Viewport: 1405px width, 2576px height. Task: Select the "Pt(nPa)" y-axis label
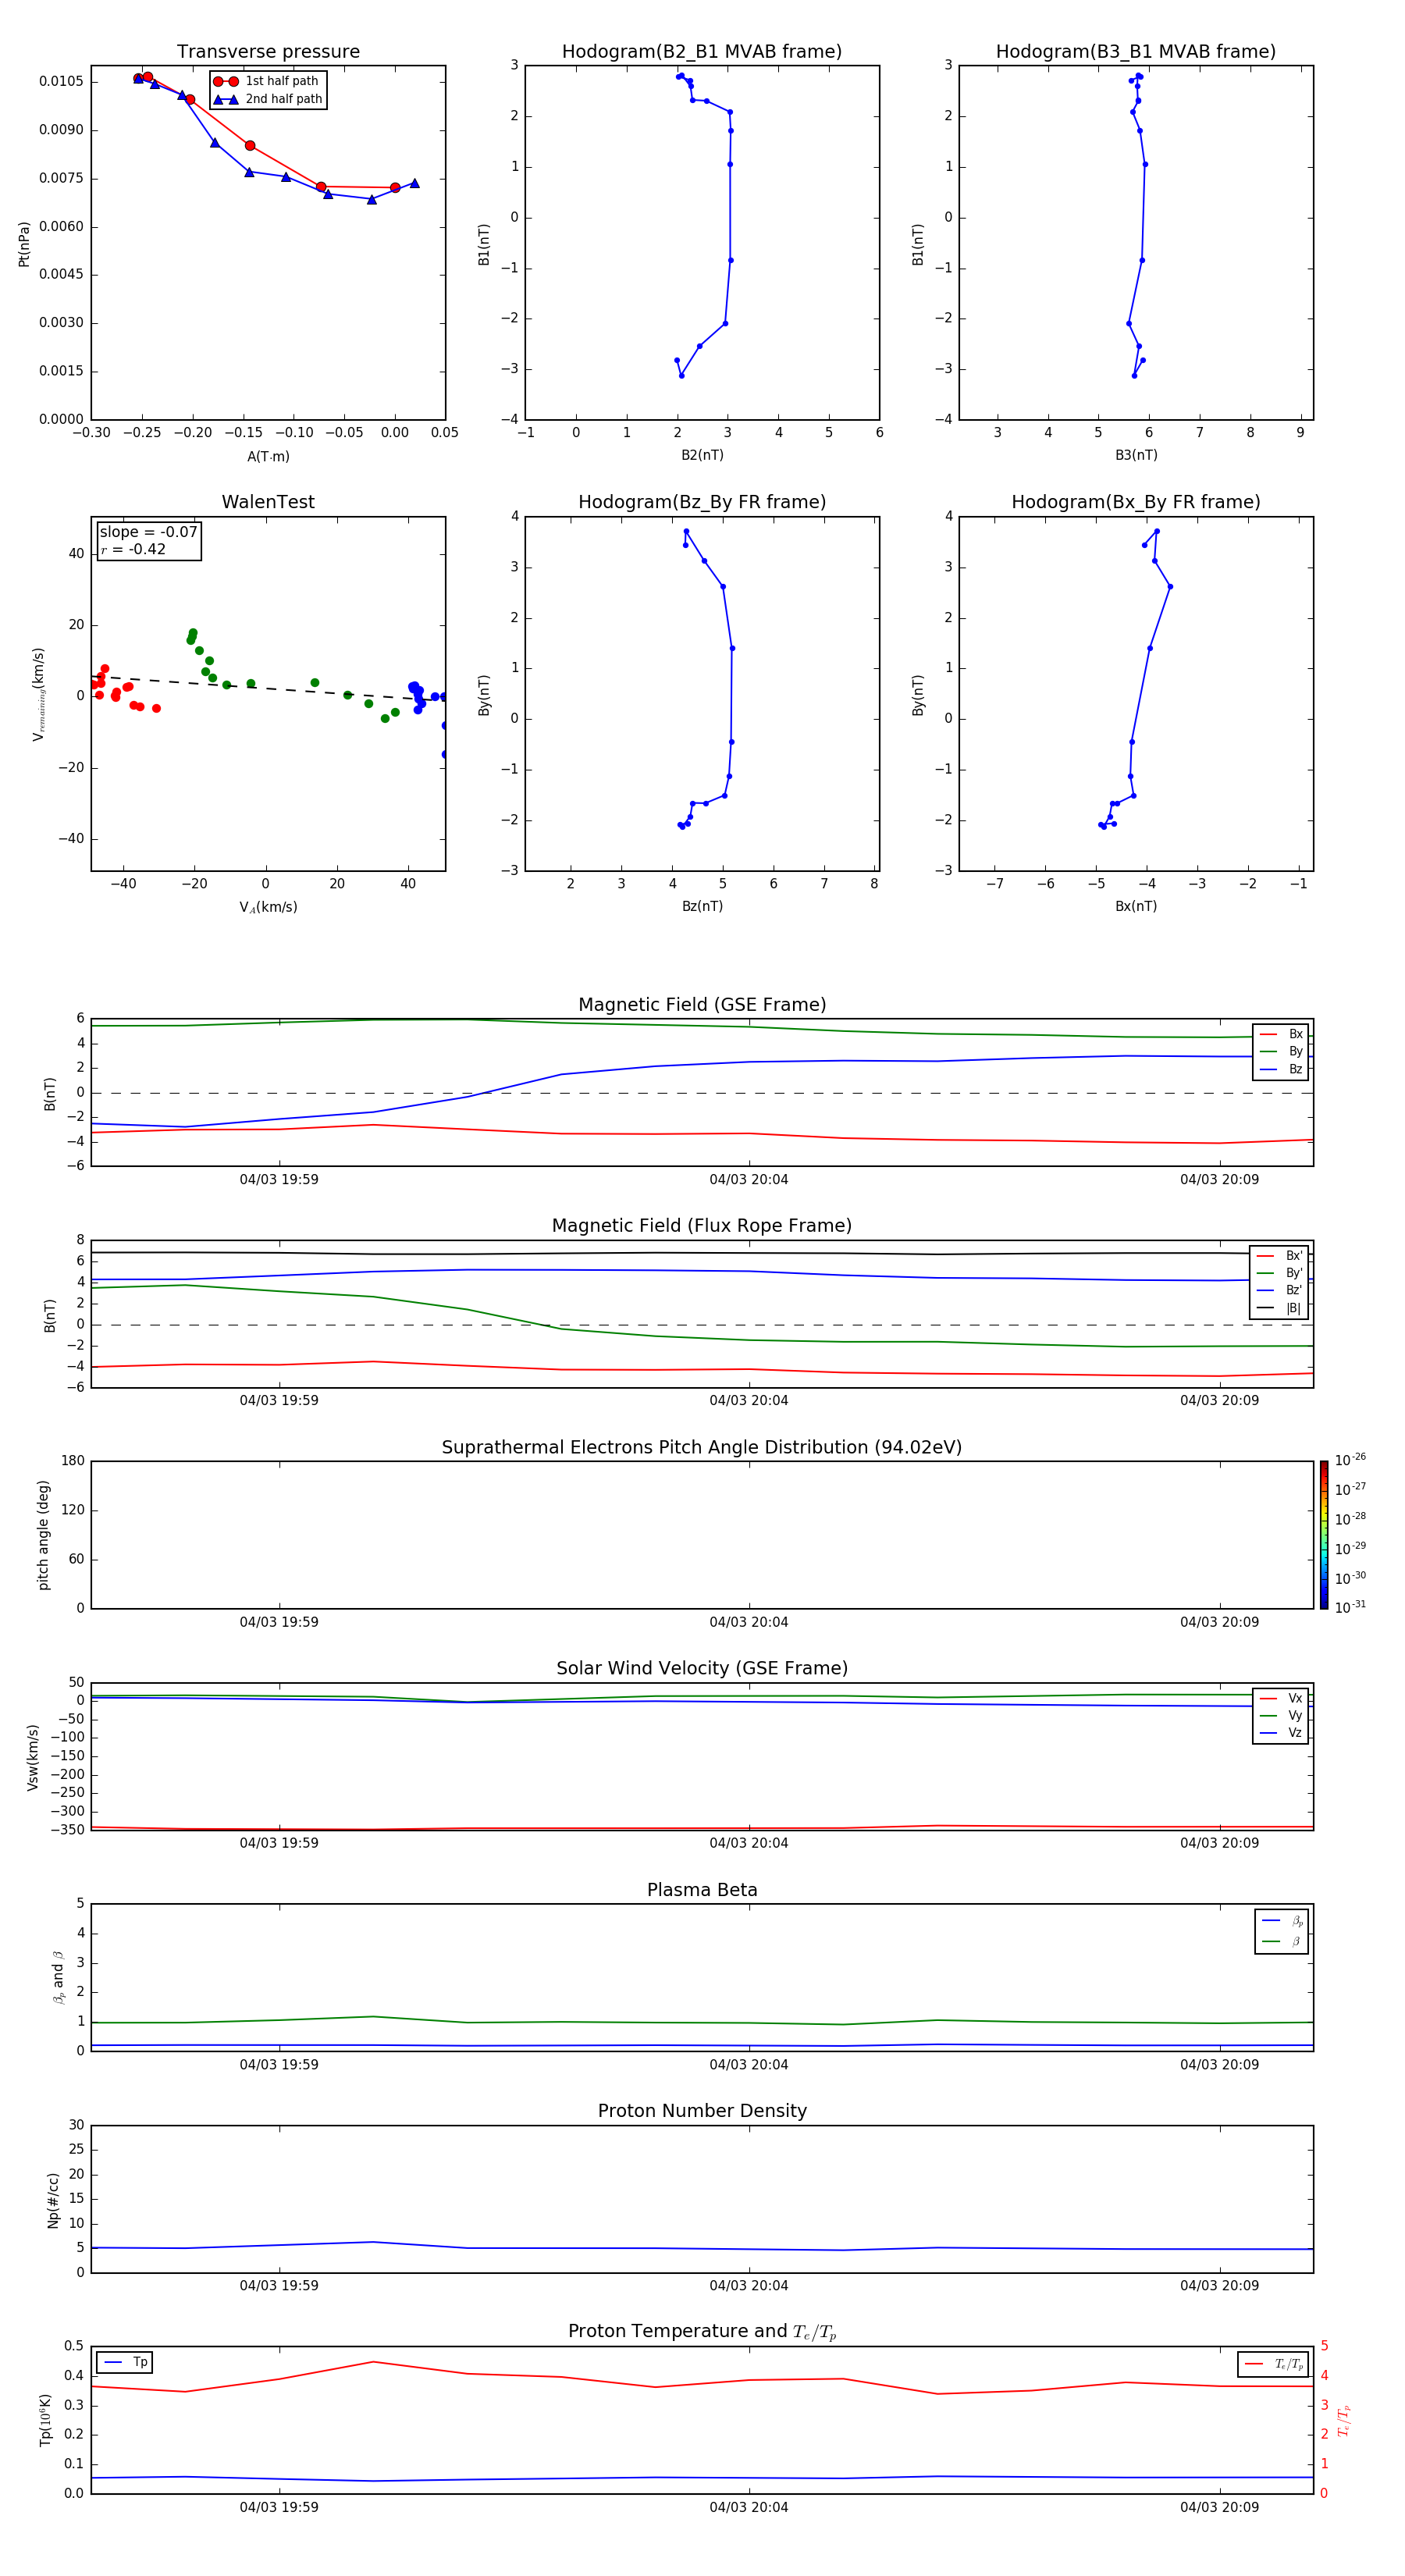24,244
